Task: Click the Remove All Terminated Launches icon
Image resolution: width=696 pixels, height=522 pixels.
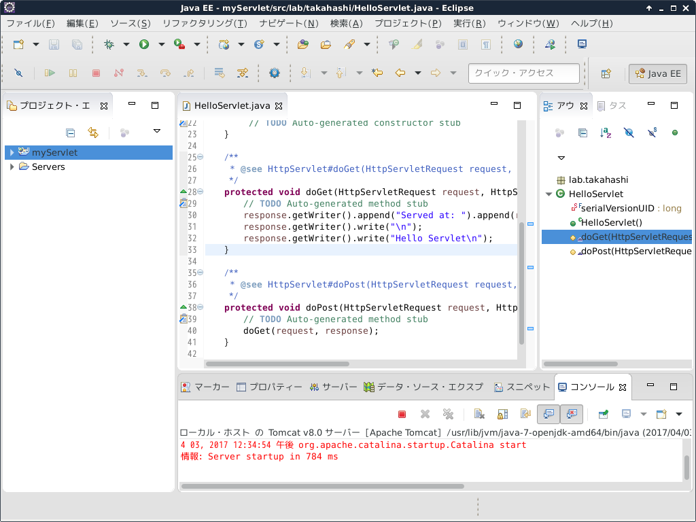Action: pos(449,414)
